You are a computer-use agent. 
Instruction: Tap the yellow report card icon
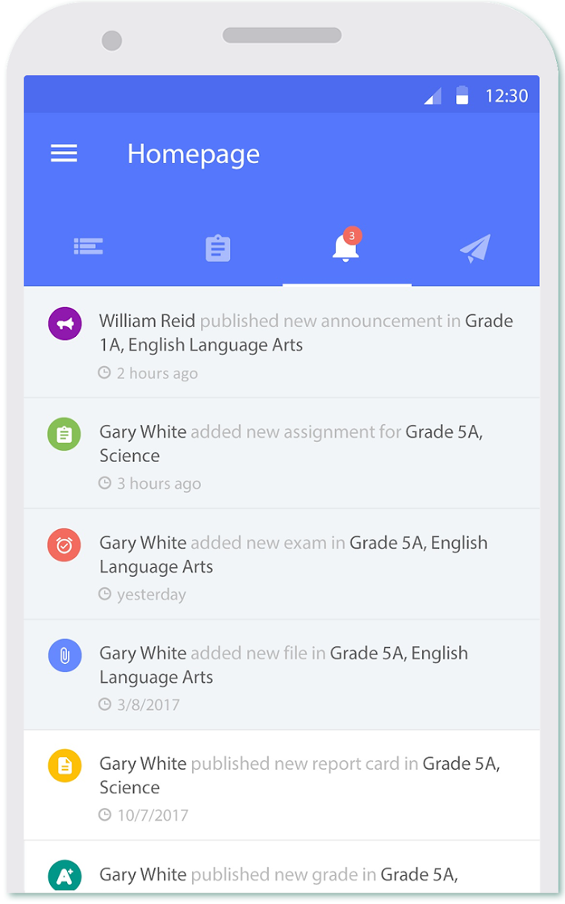click(65, 766)
